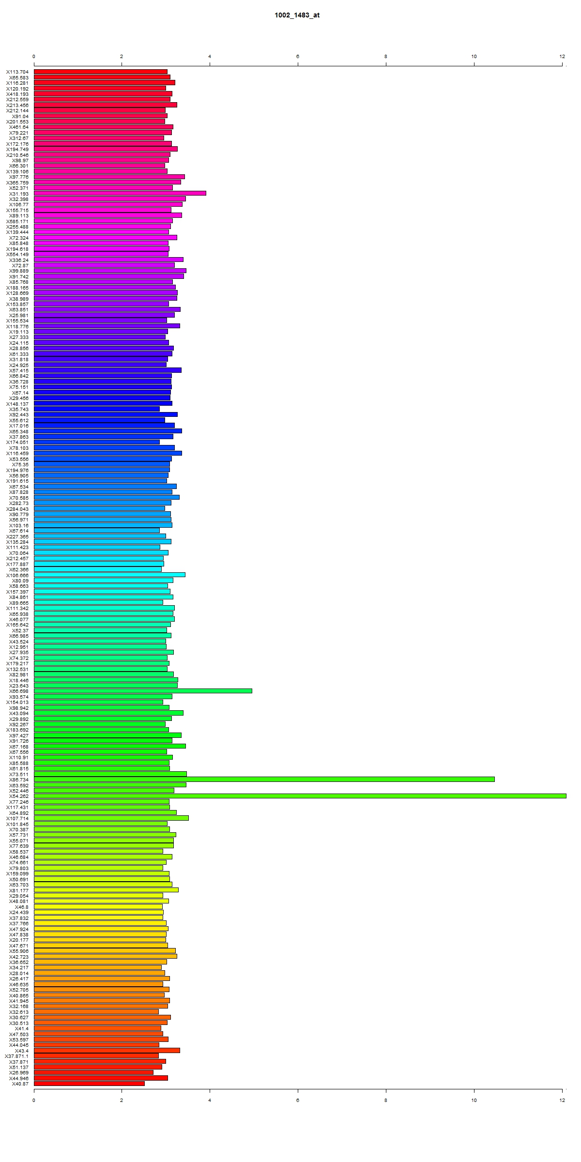Select the row label X106.666
Viewport: 581px width, 1162px height.
pos(17,575)
